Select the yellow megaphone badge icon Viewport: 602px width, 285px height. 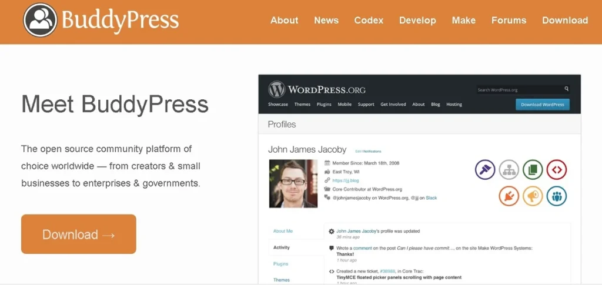pos(533,196)
